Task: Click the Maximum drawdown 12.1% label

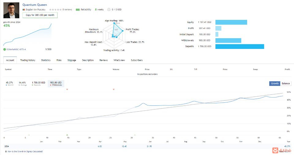Action: pos(94,31)
